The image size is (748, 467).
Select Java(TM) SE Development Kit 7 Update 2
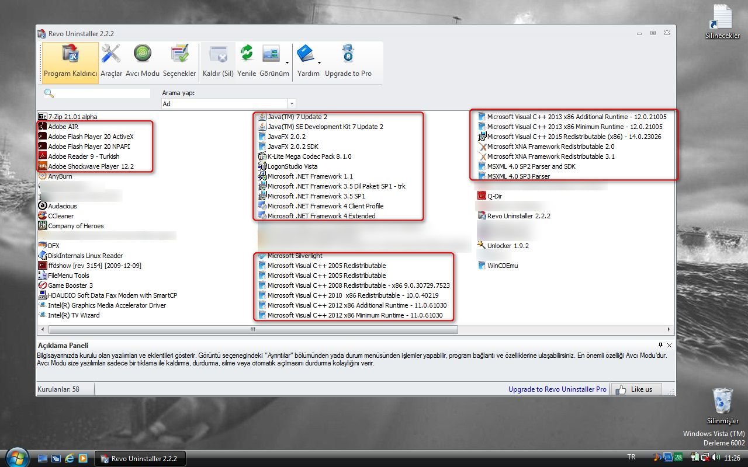click(x=321, y=127)
